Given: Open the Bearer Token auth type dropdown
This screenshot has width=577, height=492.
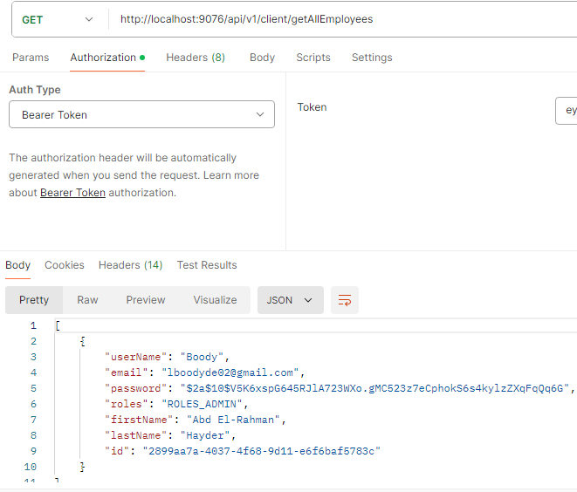Looking at the screenshot, I should coord(141,115).
